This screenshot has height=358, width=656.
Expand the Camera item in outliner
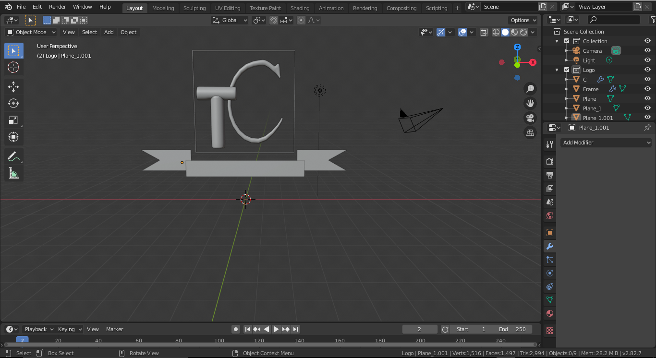567,51
